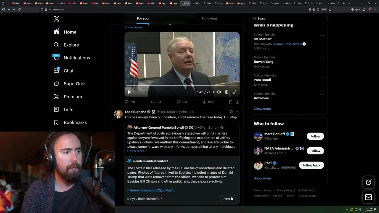Open more options for Pam Bondi trend

click(x=322, y=76)
